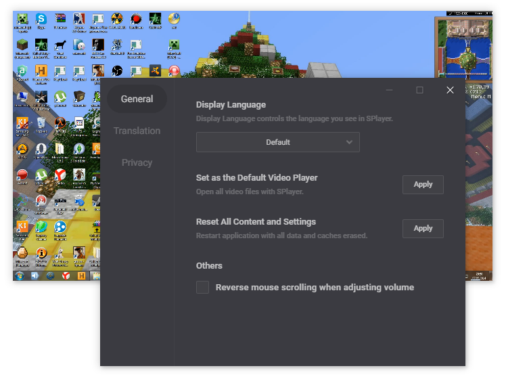This screenshot has width=527, height=383.
Task: Launch OBS Studio black circle icon
Action: [x=117, y=71]
